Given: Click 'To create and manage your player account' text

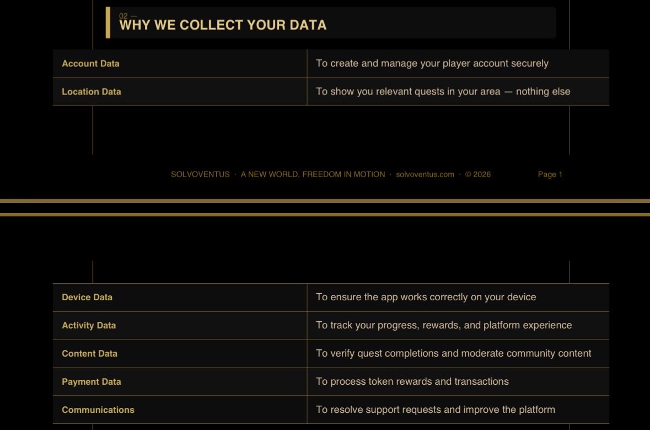Looking at the screenshot, I should [432, 63].
